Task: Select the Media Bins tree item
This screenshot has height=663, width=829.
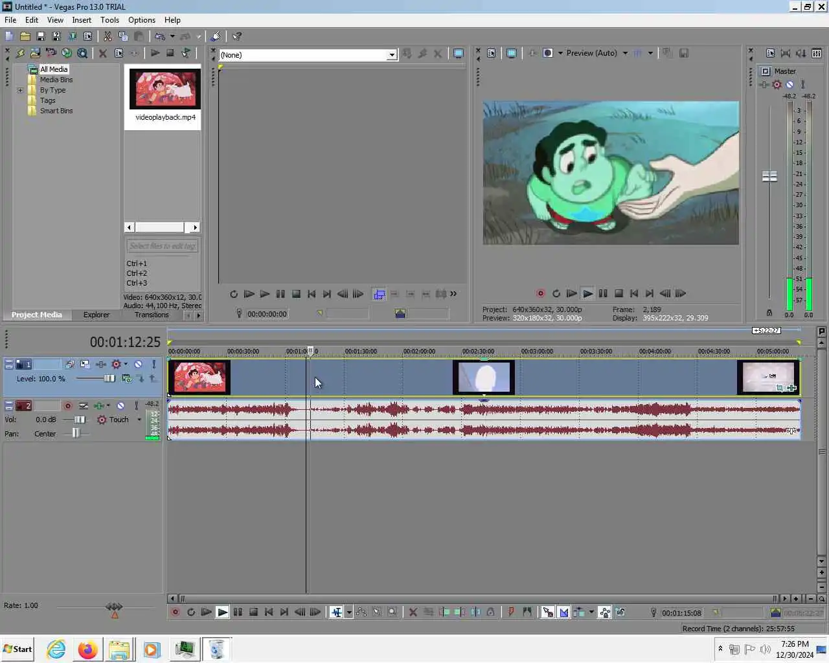Action: [56, 80]
